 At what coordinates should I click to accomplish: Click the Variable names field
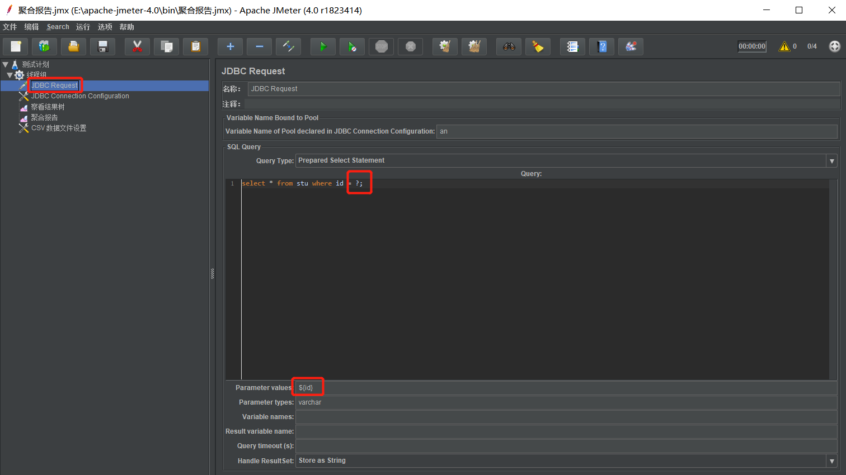click(x=566, y=417)
